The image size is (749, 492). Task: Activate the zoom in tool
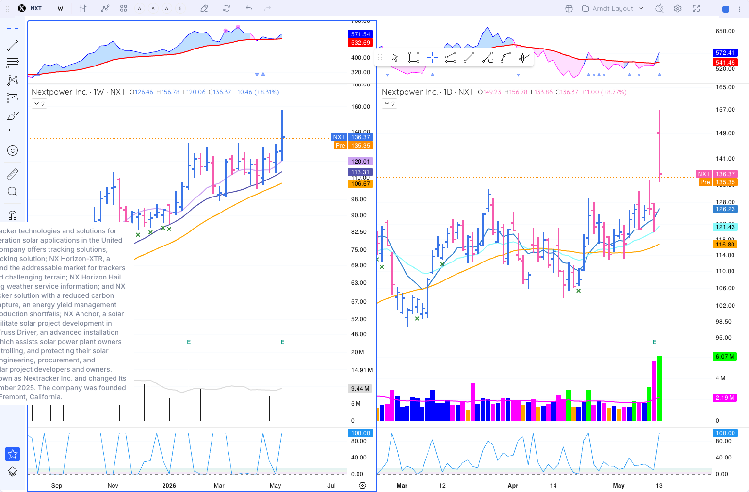13,191
